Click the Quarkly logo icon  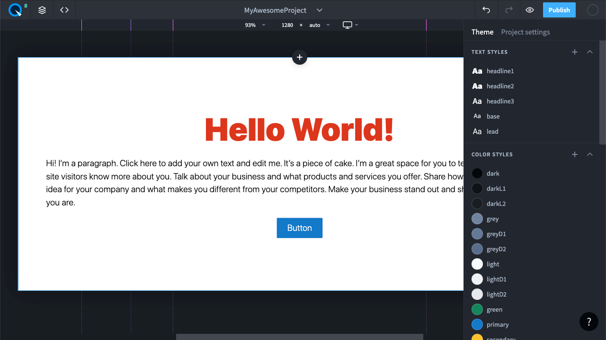15,10
